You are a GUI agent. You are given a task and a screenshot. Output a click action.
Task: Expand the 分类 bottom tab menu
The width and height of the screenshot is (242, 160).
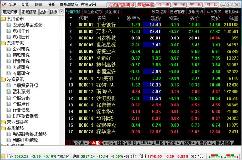click(86, 143)
